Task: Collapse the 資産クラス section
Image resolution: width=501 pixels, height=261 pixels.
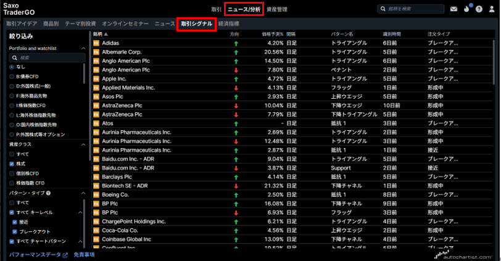Action: [x=83, y=145]
